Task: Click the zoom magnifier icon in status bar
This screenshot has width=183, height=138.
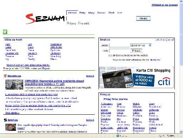Action: [x=168, y=136]
